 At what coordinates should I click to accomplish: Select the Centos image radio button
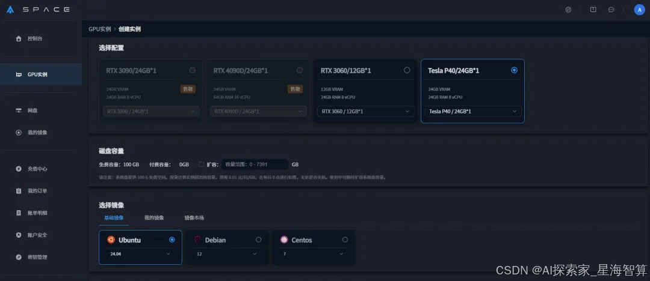[345, 240]
